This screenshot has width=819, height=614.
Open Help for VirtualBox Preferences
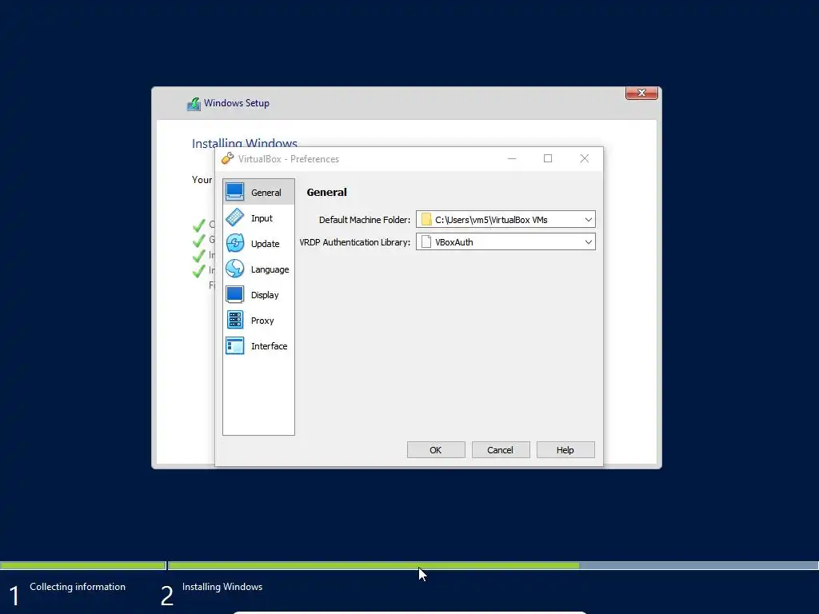click(x=565, y=450)
